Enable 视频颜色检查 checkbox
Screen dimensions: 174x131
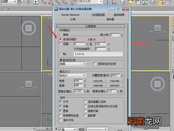coord(61,115)
